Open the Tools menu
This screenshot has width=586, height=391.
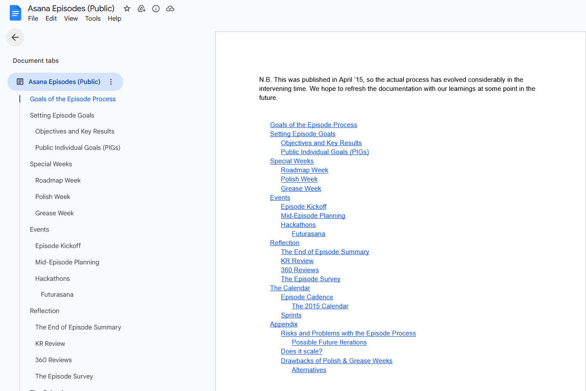point(93,19)
